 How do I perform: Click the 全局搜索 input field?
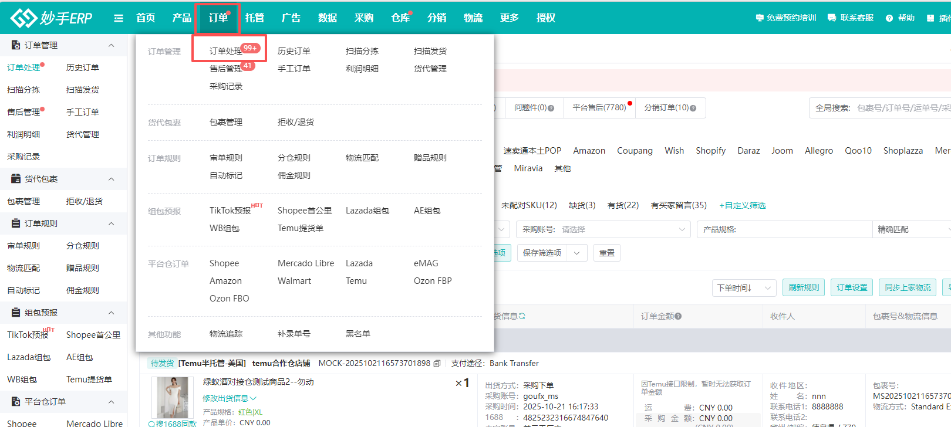[x=902, y=108]
